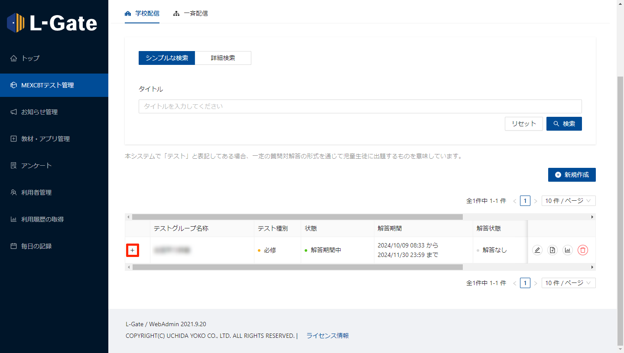Open the bottom 10件/ページ page size dropdown

tap(568, 283)
